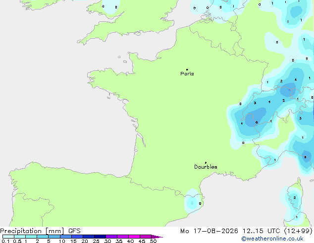The image size is (314, 243).
Task: Select the Dourbies location dot marker
Action: click(x=206, y=163)
